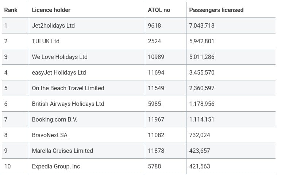
Task: Click the Marella Cruises Limited entry
Action: click(x=62, y=151)
